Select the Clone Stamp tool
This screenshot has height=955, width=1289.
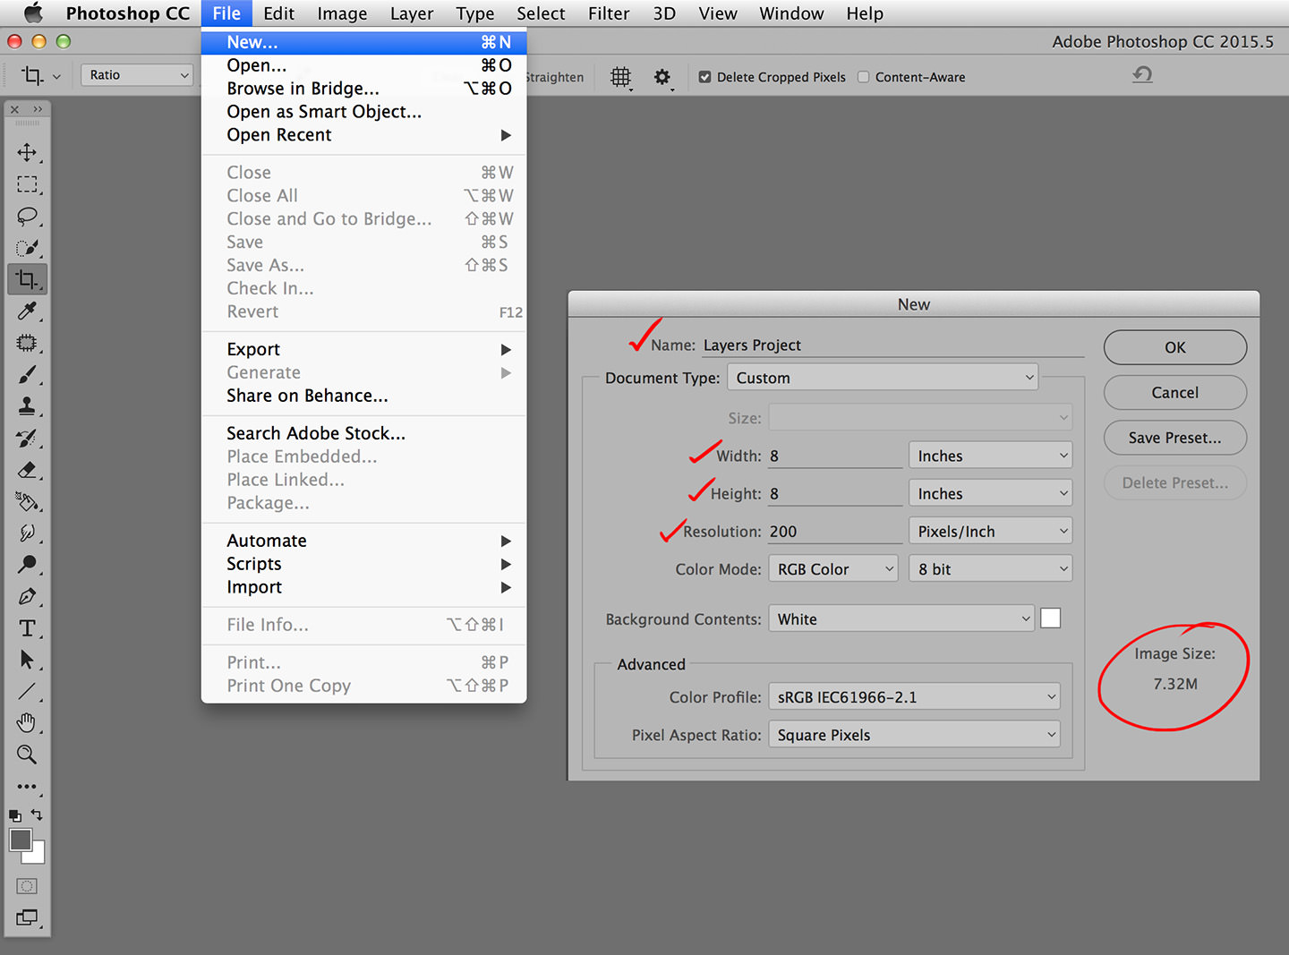pyautogui.click(x=27, y=406)
